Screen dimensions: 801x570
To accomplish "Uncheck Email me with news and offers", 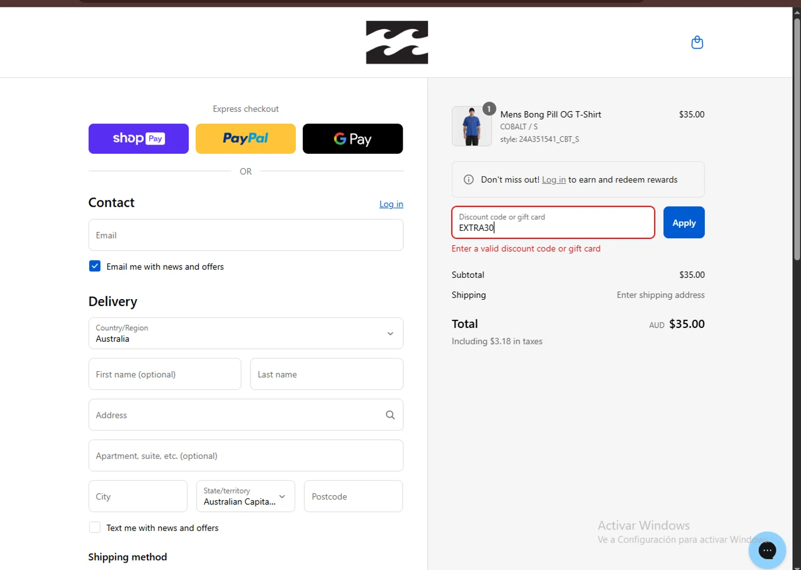I will pos(95,266).
